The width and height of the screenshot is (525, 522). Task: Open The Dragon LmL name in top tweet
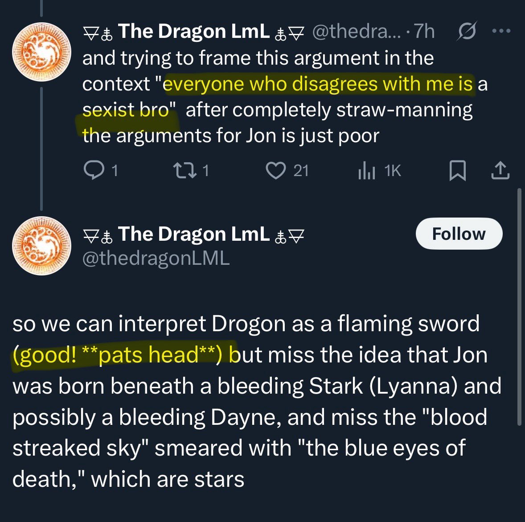pos(193,32)
